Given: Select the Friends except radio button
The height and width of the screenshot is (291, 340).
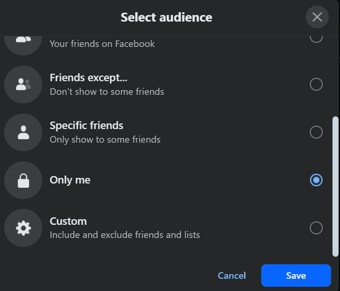Looking at the screenshot, I should coord(316,84).
